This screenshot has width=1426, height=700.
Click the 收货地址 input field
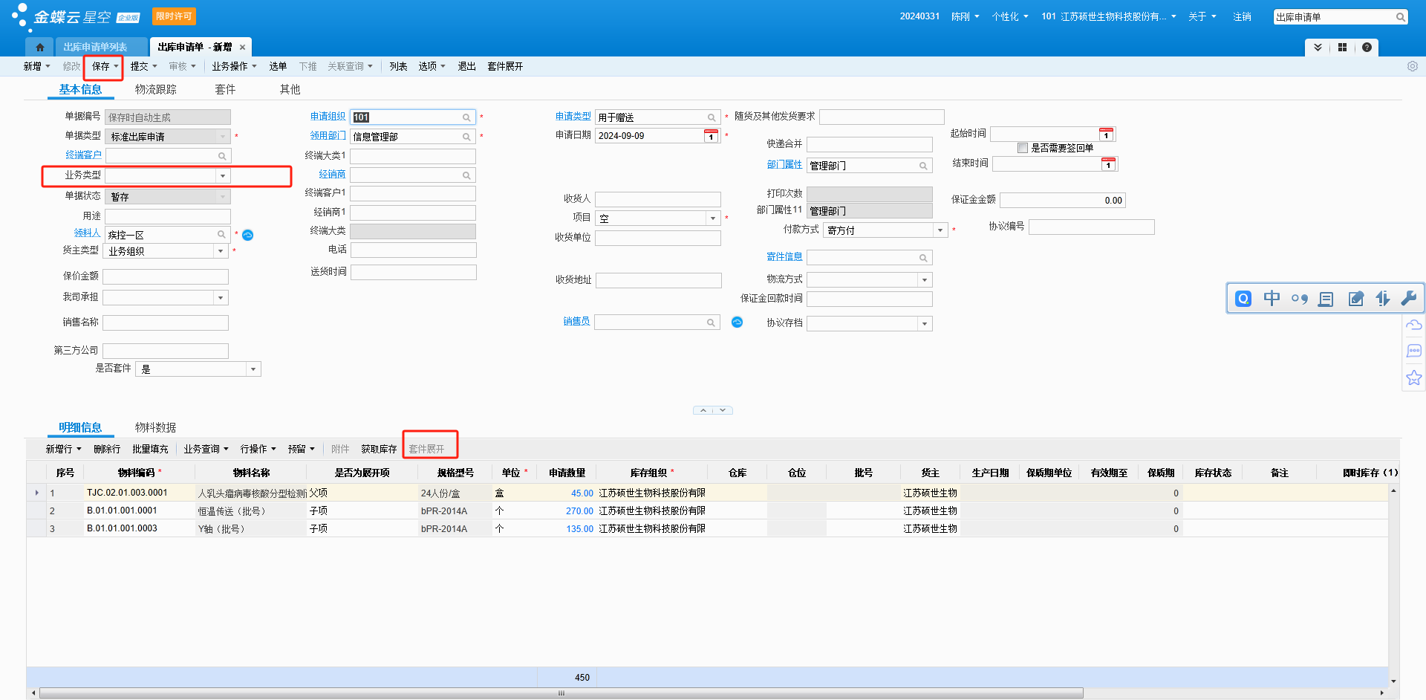(x=658, y=280)
